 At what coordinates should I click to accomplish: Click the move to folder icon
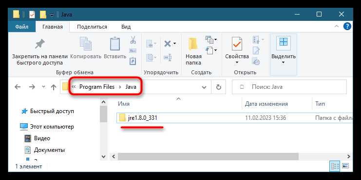(151, 44)
